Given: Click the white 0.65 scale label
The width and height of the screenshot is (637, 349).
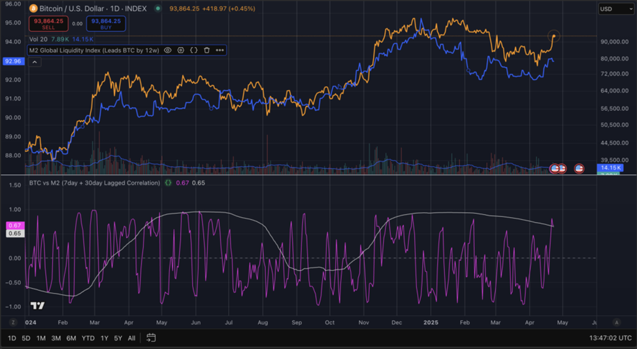Looking at the screenshot, I should (x=14, y=234).
